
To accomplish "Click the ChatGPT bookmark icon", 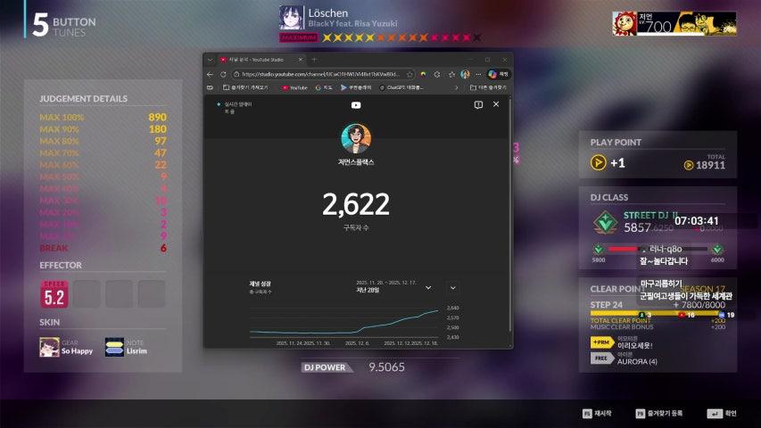I will click(382, 87).
